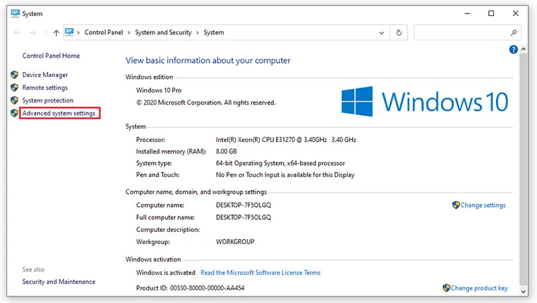Click the 8.00 GB RAM value
Image resolution: width=537 pixels, height=303 pixels.
tap(226, 151)
